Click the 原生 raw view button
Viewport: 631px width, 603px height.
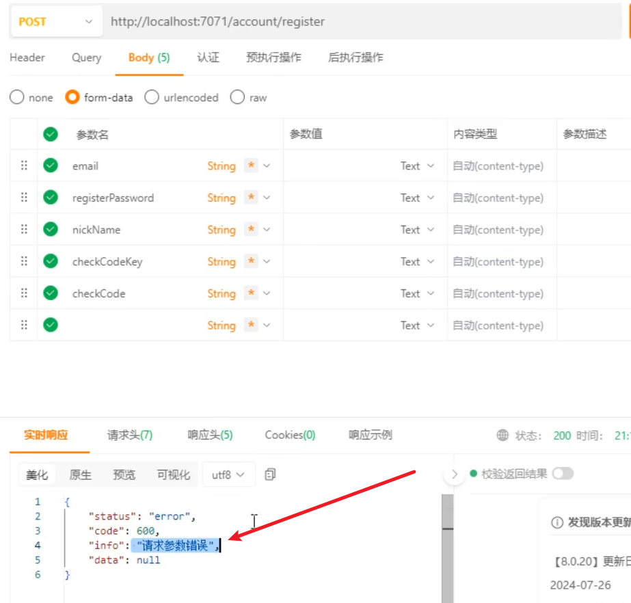pyautogui.click(x=80, y=474)
